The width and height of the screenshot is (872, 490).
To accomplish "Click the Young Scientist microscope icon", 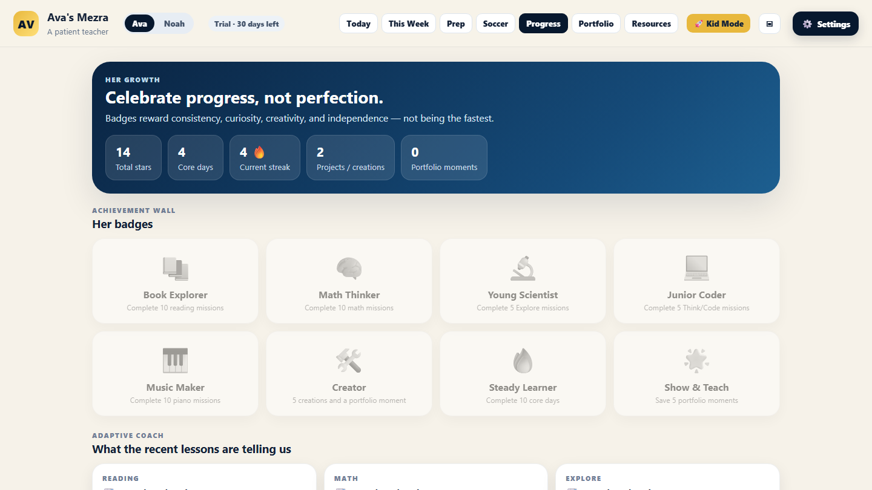I will point(523,269).
